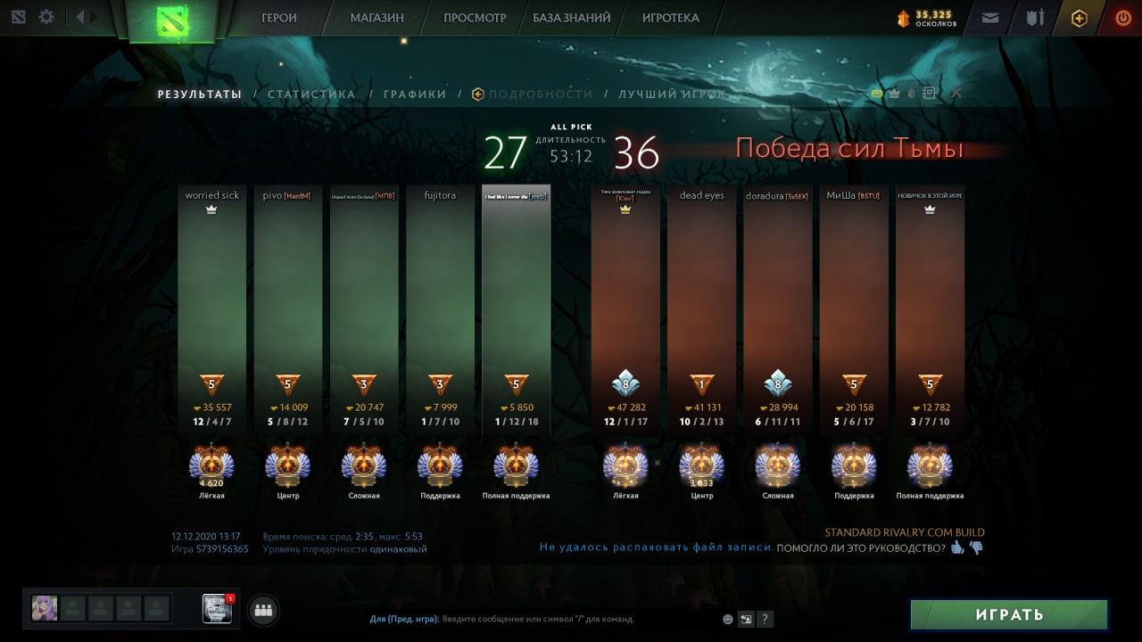Screen dimensions: 1142x642
Task: Click КДА 12 / 4 / 7 of worried sick
Action: click(211, 422)
